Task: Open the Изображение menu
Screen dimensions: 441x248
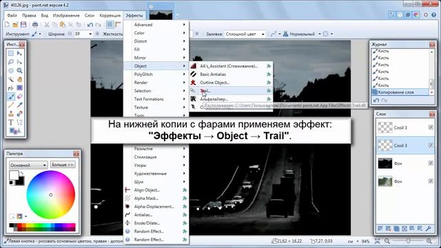Action: (66, 15)
